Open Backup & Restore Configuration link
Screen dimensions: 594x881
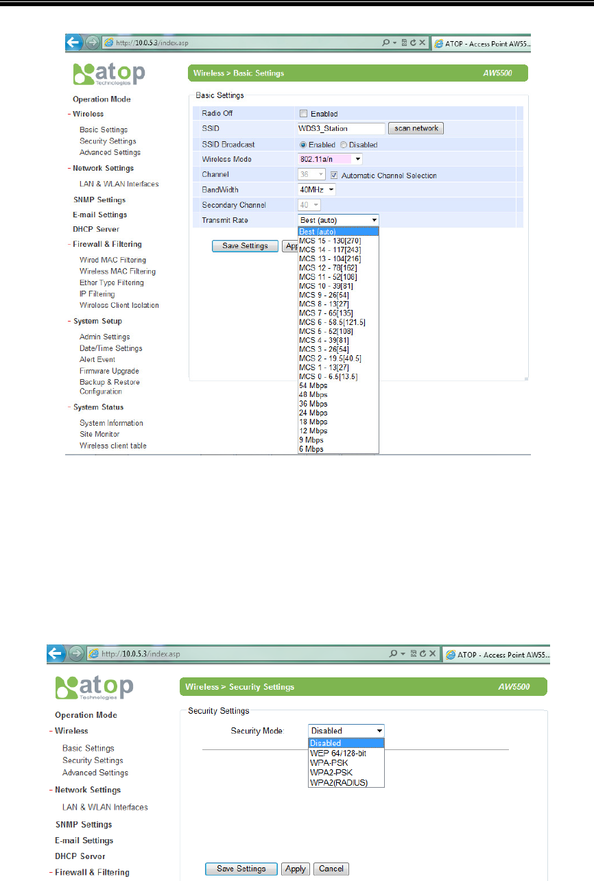pos(110,387)
